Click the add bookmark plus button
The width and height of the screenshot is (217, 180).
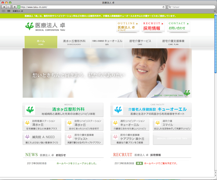[14, 7]
